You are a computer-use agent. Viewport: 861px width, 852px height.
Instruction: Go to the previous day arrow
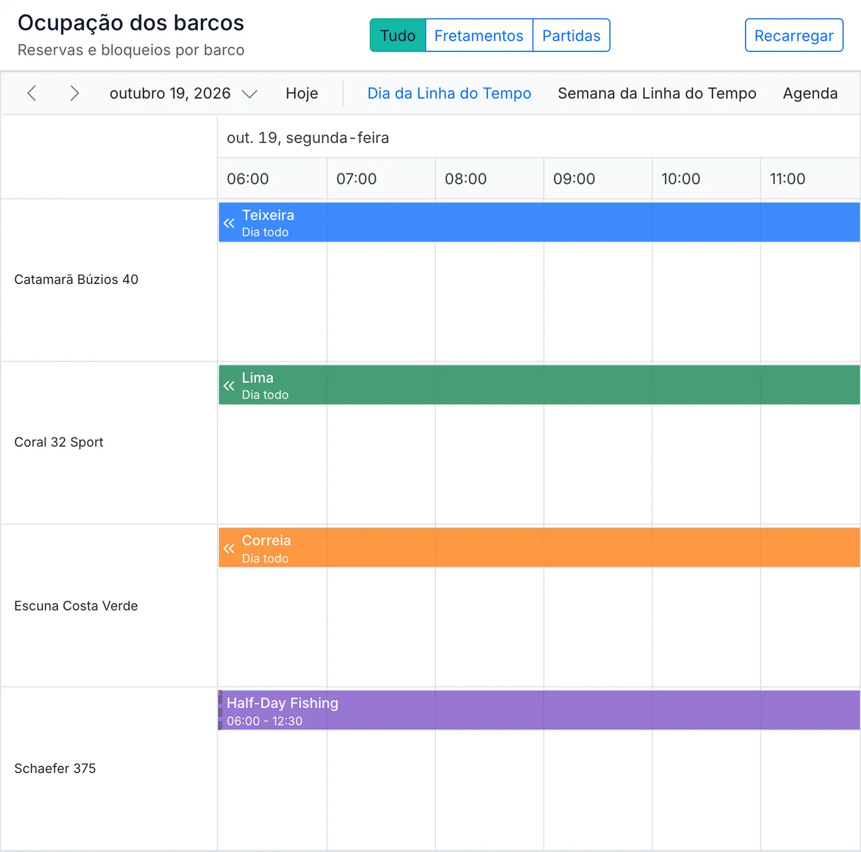click(x=32, y=93)
